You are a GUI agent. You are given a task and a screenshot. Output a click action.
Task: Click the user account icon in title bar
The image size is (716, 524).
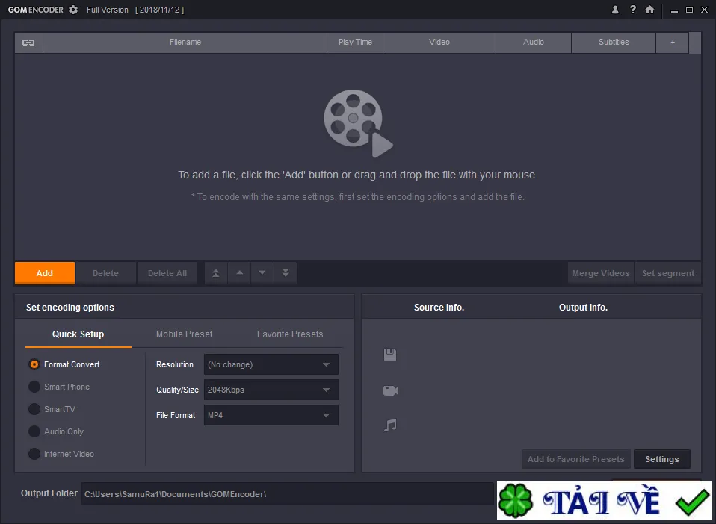(615, 10)
